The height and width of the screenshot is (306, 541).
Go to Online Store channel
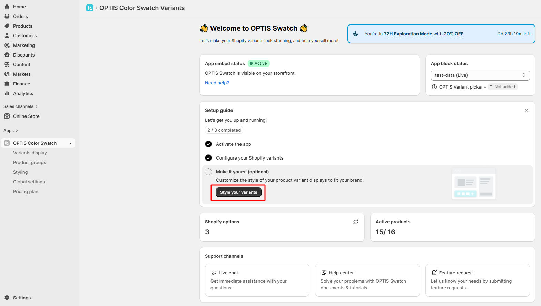coord(26,116)
